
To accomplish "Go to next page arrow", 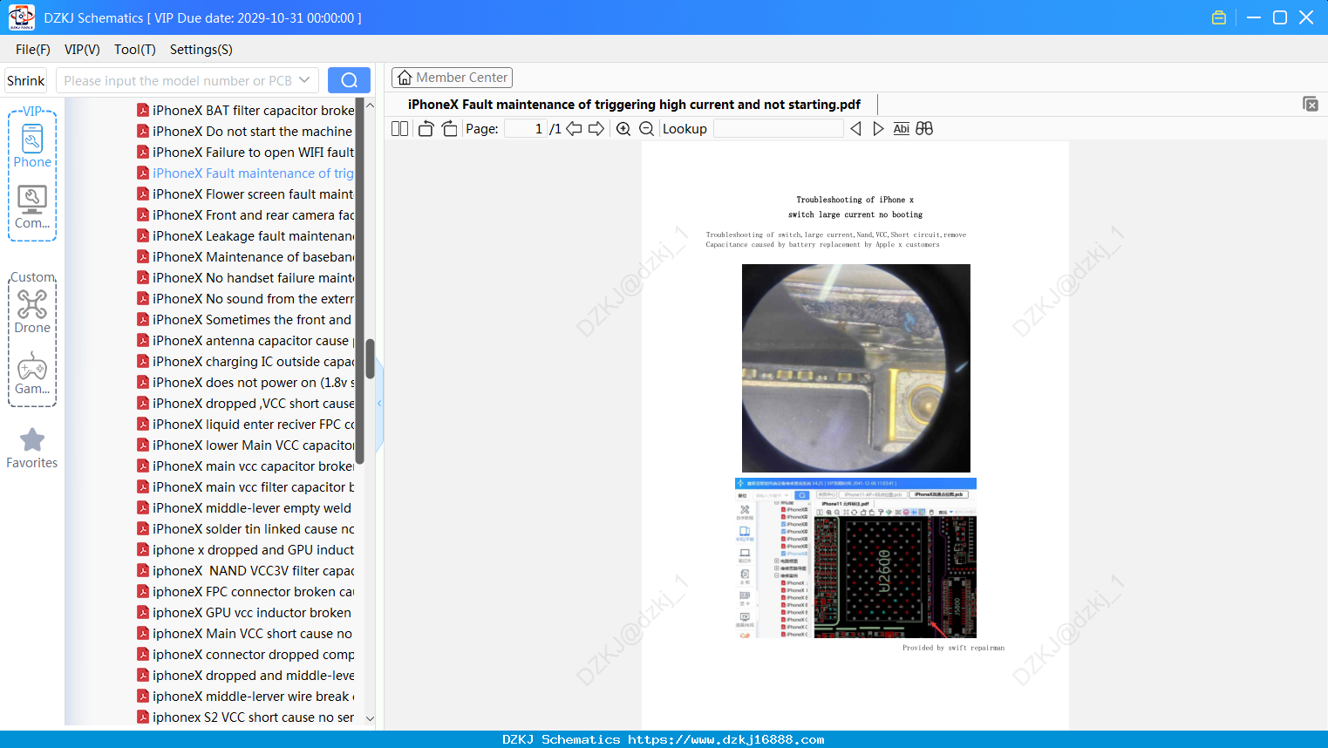I will point(596,129).
